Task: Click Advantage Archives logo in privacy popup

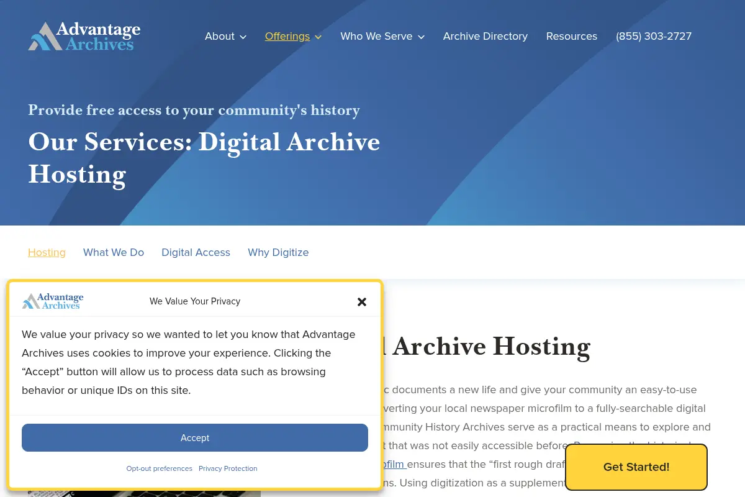Action: (x=53, y=301)
